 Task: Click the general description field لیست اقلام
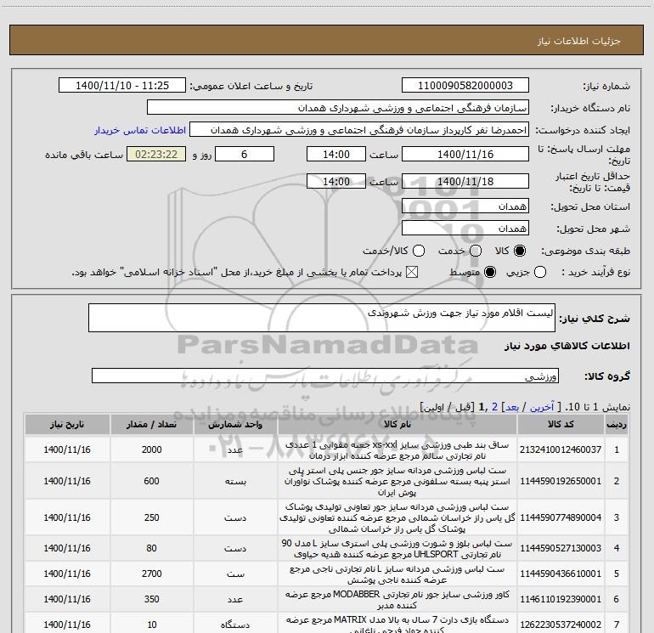point(322,318)
